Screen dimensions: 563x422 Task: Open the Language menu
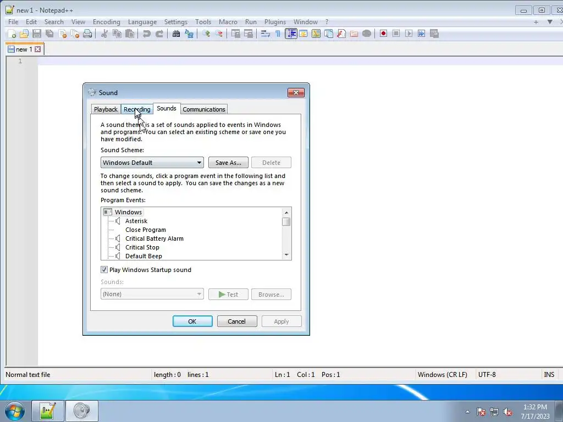coord(142,22)
